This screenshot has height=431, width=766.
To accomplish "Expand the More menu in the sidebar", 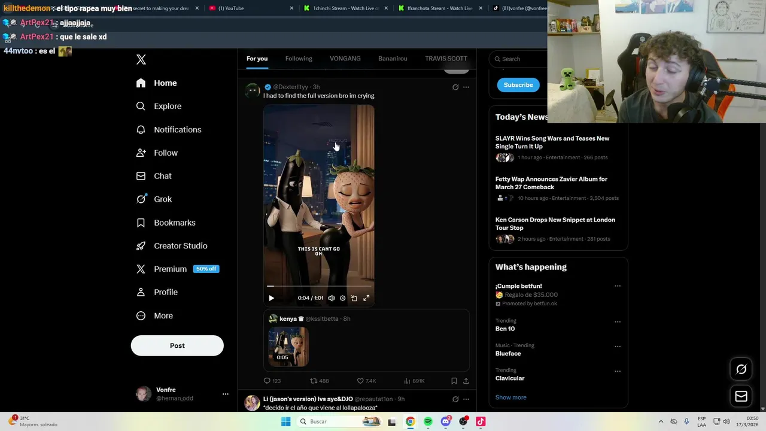I will 154,315.
